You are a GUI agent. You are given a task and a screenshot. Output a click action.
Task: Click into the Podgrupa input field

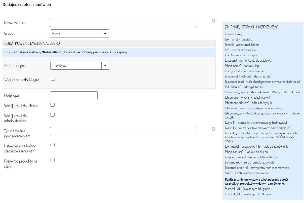tap(74, 95)
